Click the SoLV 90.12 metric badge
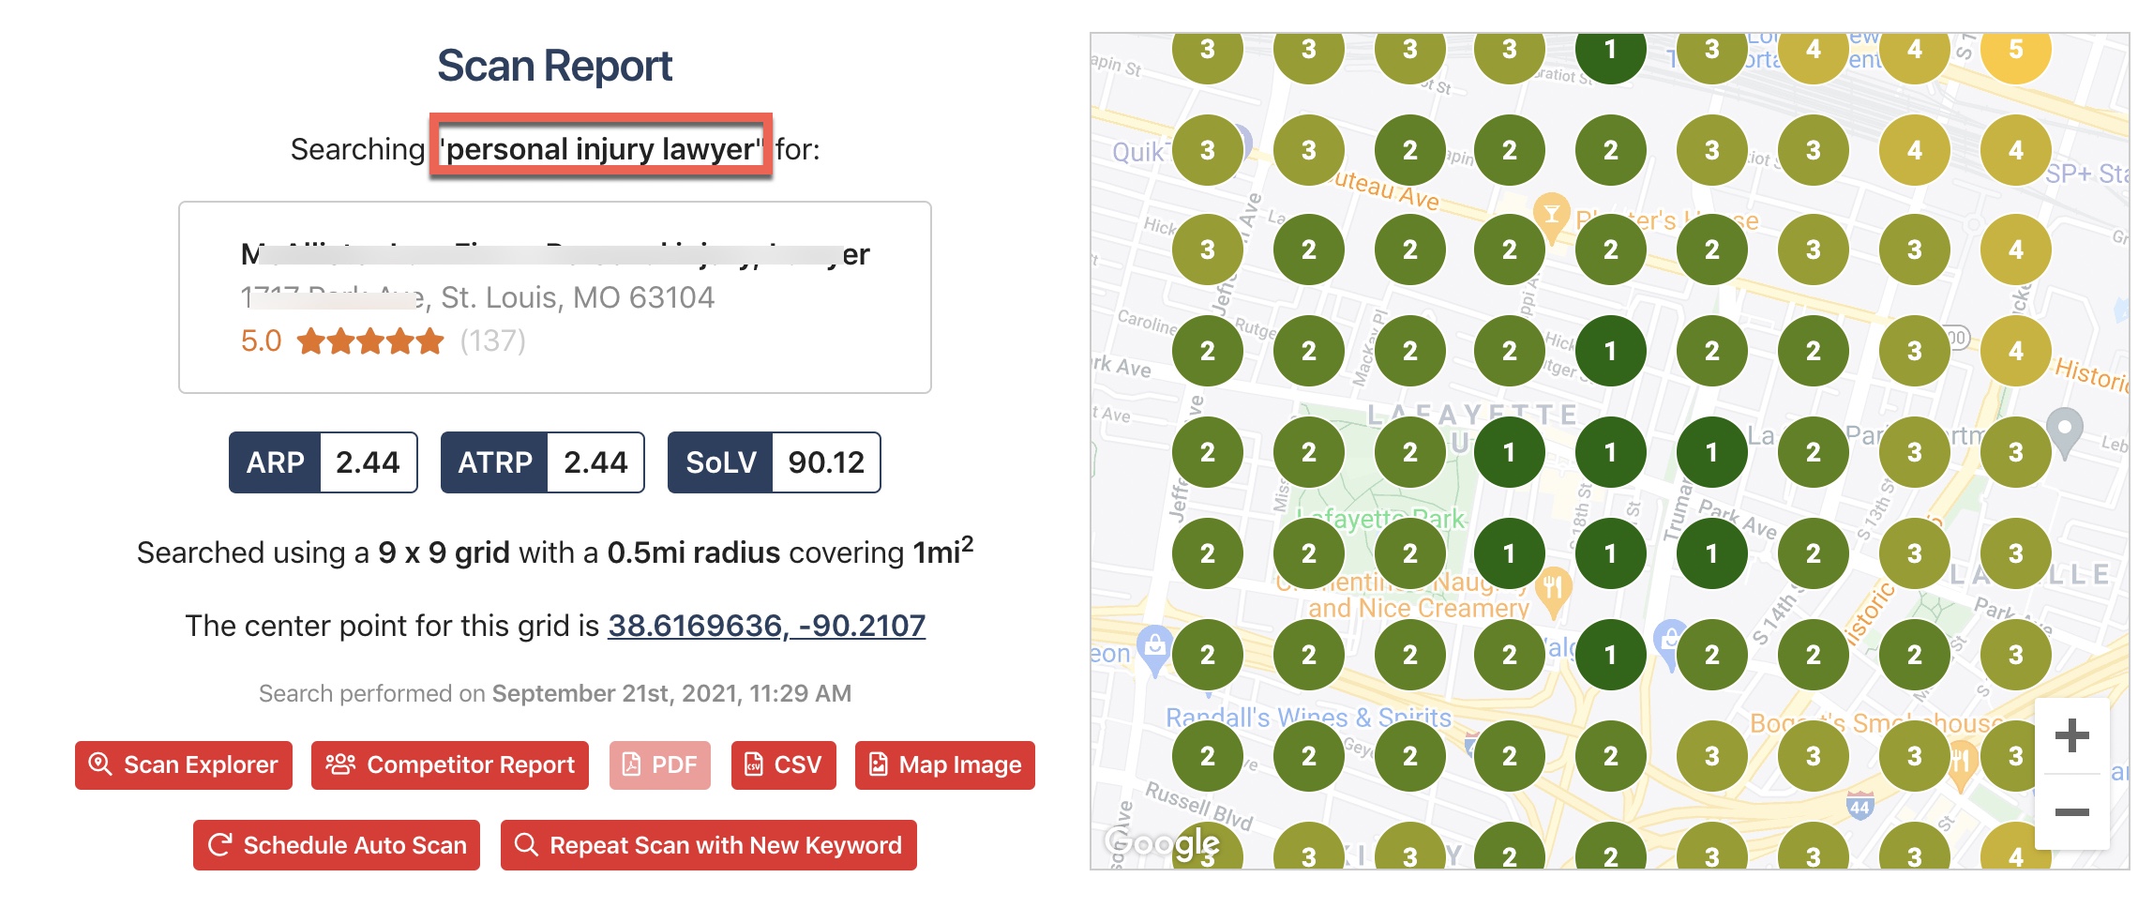This screenshot has height=923, width=2153. pos(774,462)
